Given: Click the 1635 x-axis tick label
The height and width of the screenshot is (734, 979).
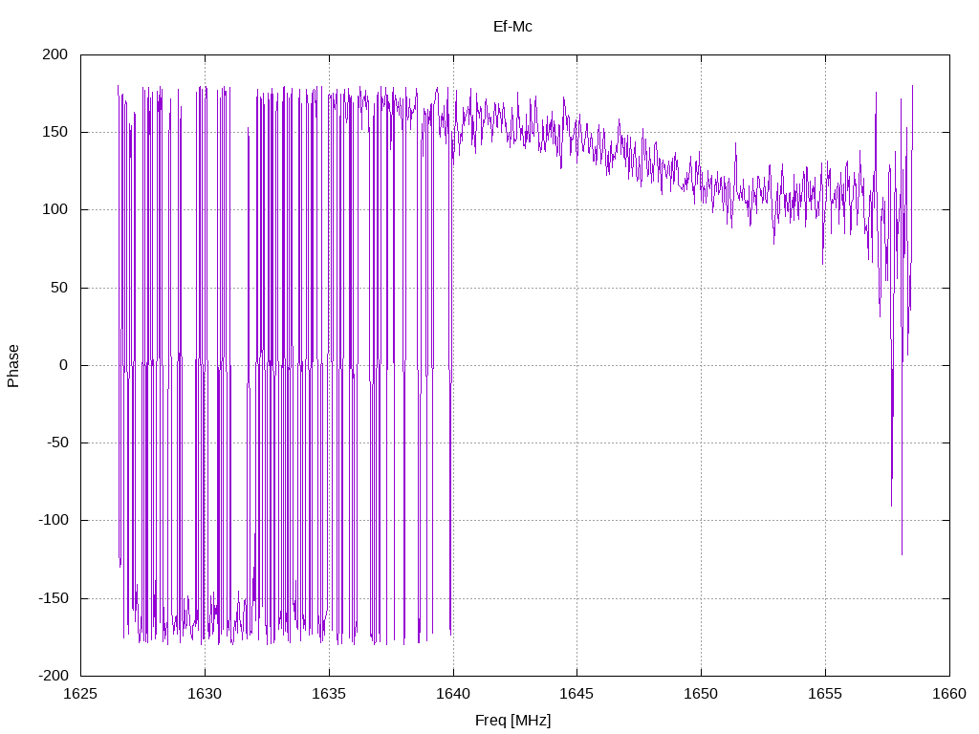Looking at the screenshot, I should click(329, 694).
